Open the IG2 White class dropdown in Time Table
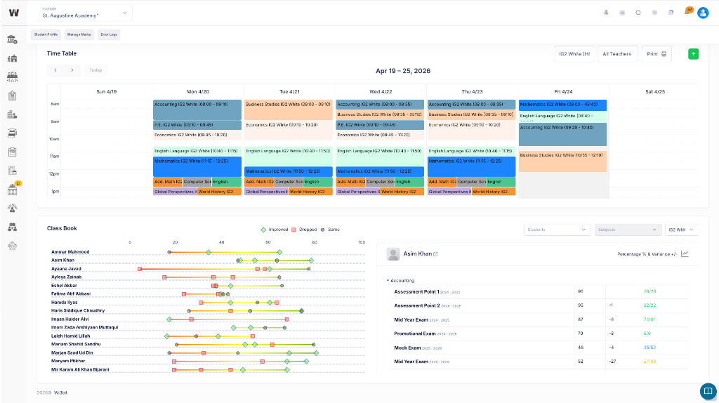This screenshot has height=403, width=719. tap(574, 54)
